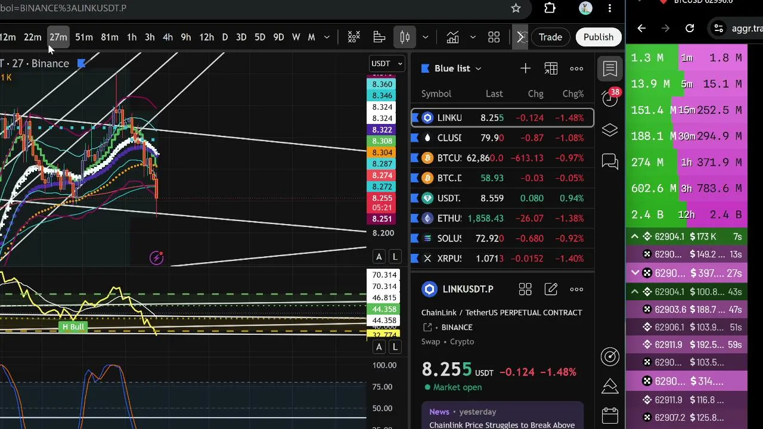Expand the indicators favorites dropdown
This screenshot has width=763, height=429.
(x=473, y=38)
